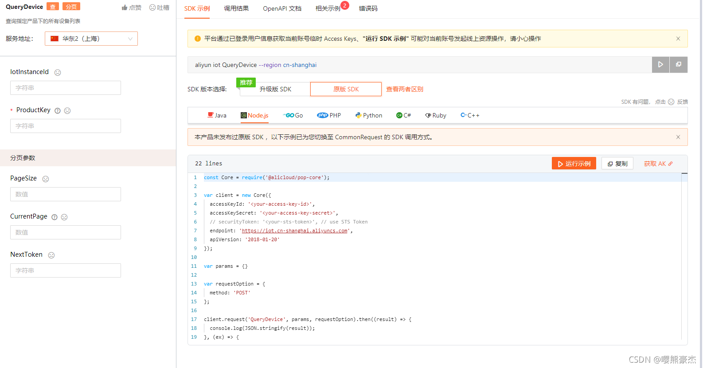Run the CLI command with the play icon
This screenshot has width=703, height=368.
(660, 65)
